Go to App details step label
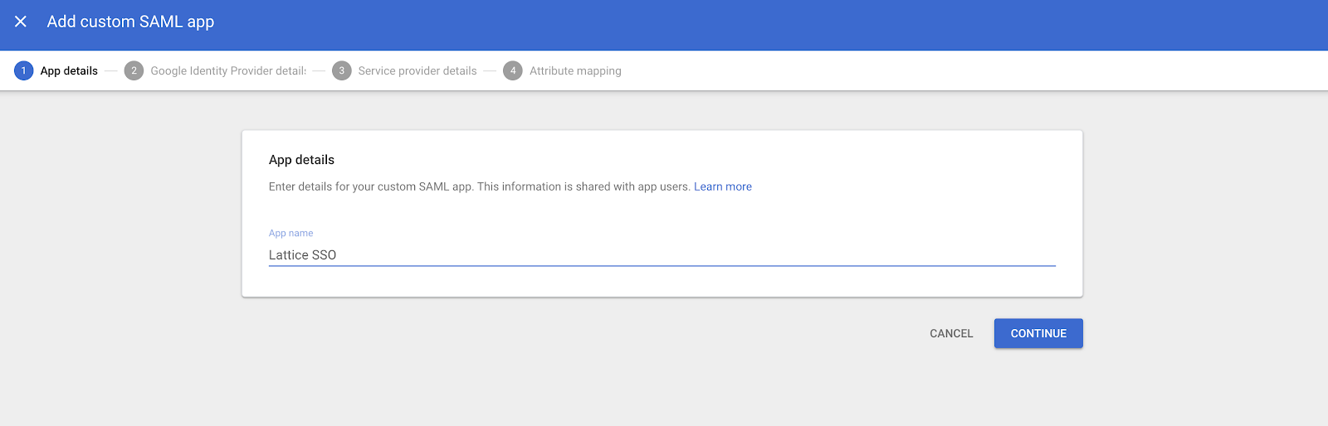The width and height of the screenshot is (1328, 426). pyautogui.click(x=69, y=70)
